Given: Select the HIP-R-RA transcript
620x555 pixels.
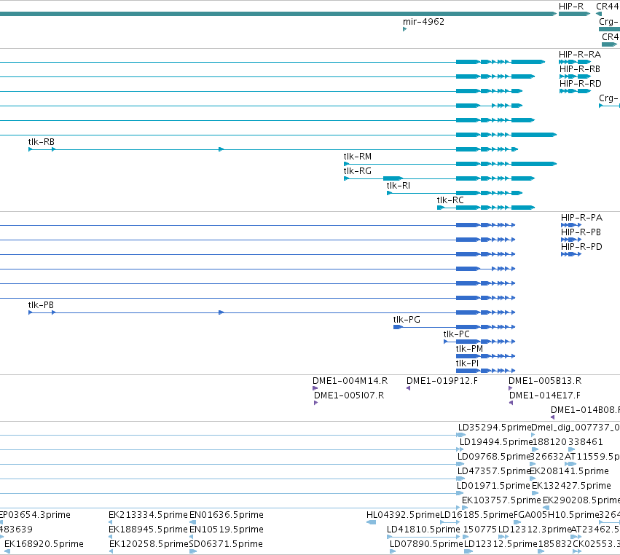Looking at the screenshot, I should click(x=575, y=62).
